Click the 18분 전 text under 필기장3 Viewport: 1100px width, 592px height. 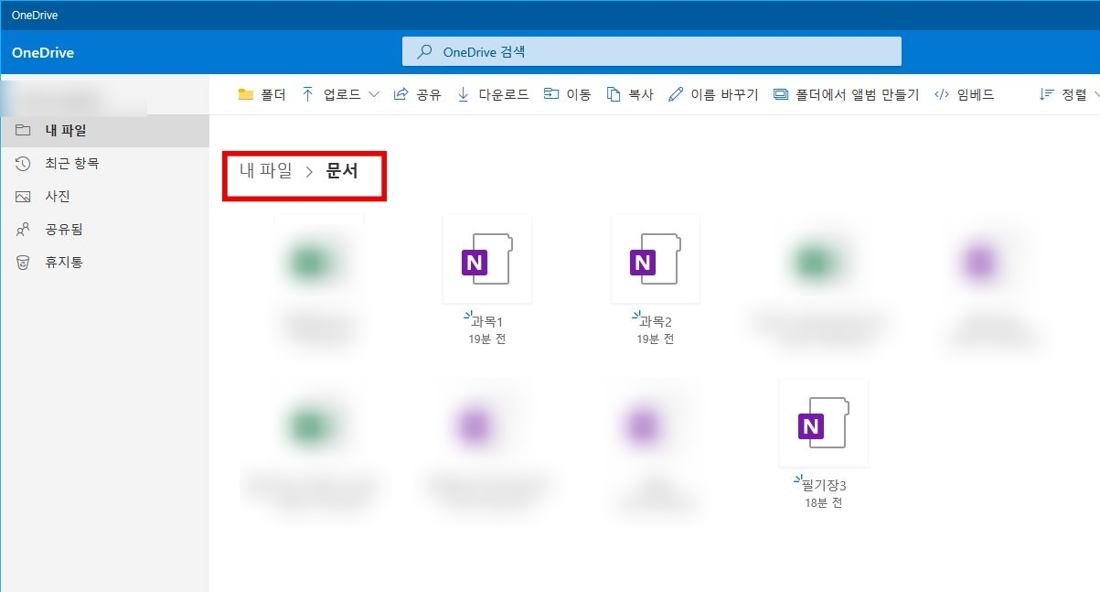pos(823,503)
